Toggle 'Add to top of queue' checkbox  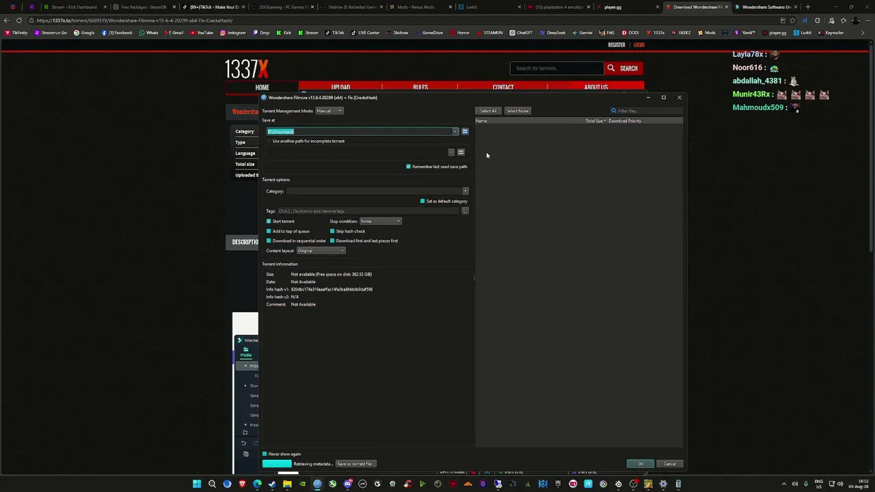pos(269,231)
